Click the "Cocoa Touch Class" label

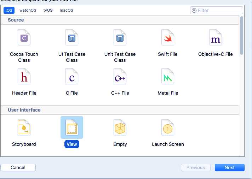click(24, 57)
